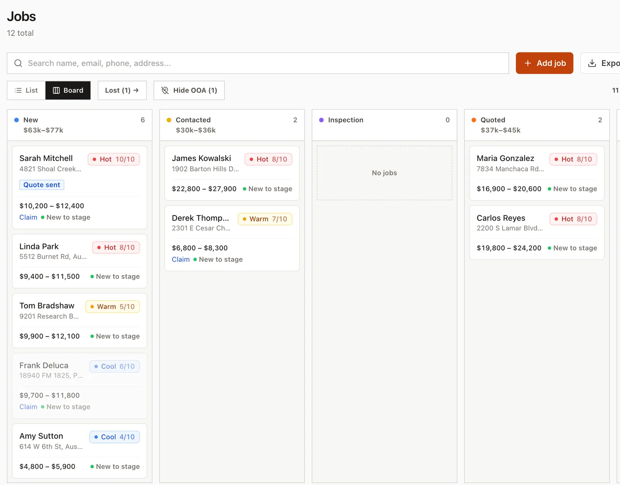The height and width of the screenshot is (485, 620).
Task: Click the download icon on Export
Action: point(592,63)
